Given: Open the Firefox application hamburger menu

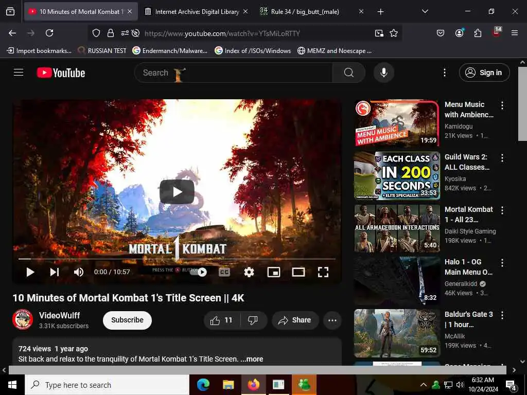Looking at the screenshot, I should pyautogui.click(x=514, y=33).
